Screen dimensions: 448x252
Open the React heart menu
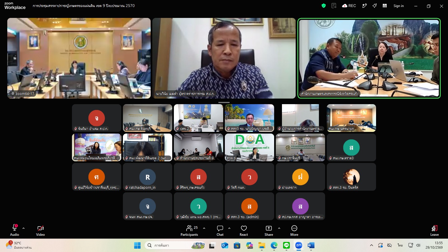pyautogui.click(x=244, y=230)
